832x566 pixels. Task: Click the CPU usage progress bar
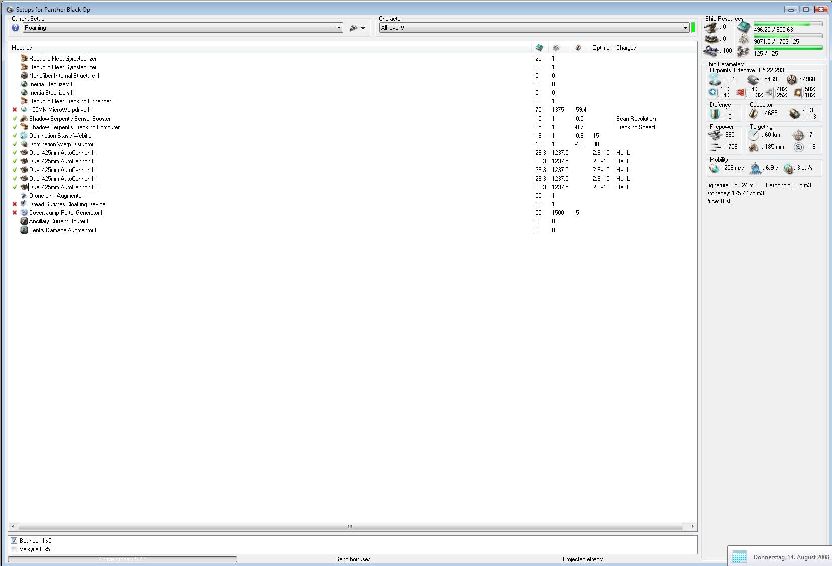[788, 24]
